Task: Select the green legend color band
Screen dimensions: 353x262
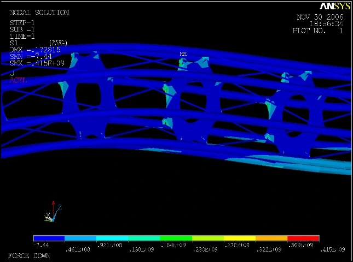Action: click(176, 239)
